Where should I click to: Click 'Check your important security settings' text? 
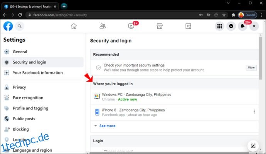pyautogui.click(x=134, y=65)
